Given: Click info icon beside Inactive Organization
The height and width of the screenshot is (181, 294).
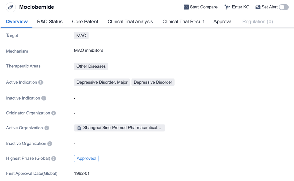Looking at the screenshot, I should (x=50, y=144).
